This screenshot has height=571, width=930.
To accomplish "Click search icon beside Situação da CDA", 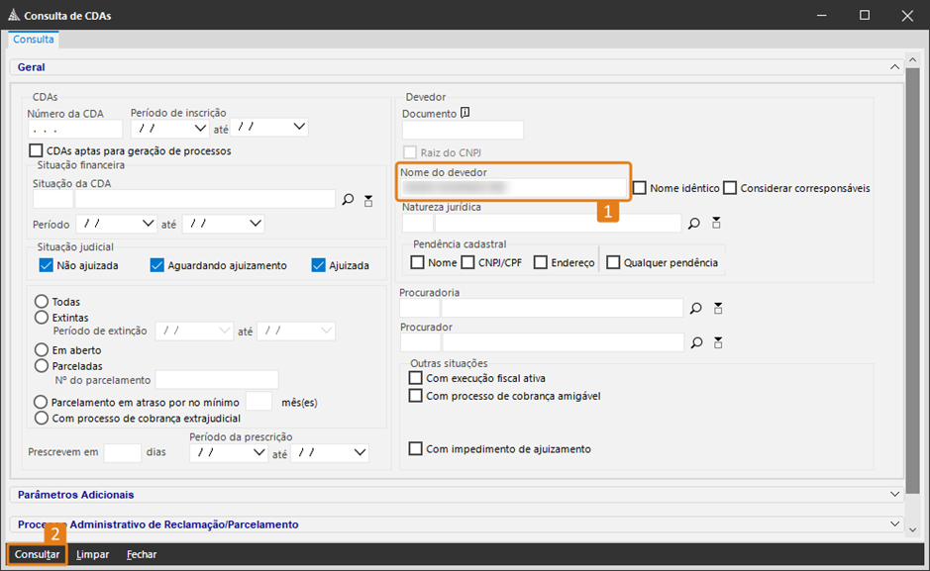I will (x=348, y=200).
